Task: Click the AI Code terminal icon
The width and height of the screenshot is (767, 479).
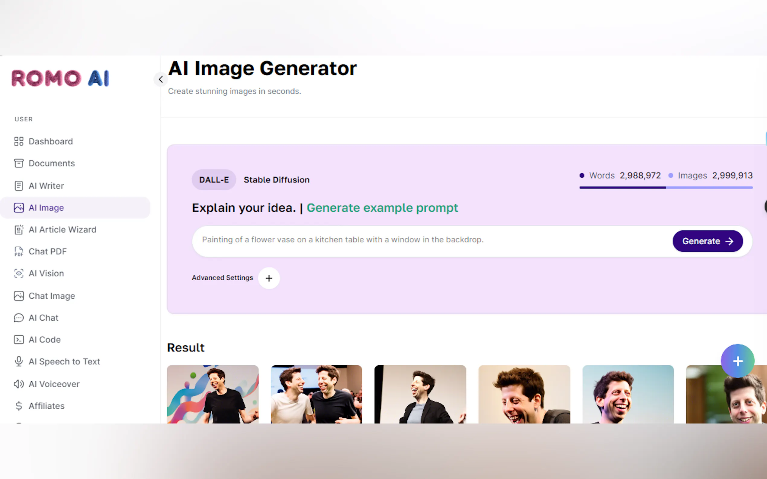Action: coord(19,340)
